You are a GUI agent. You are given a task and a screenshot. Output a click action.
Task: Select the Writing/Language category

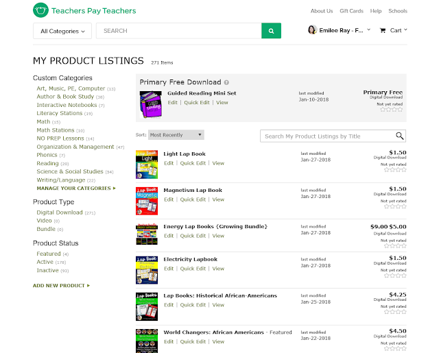click(x=61, y=180)
